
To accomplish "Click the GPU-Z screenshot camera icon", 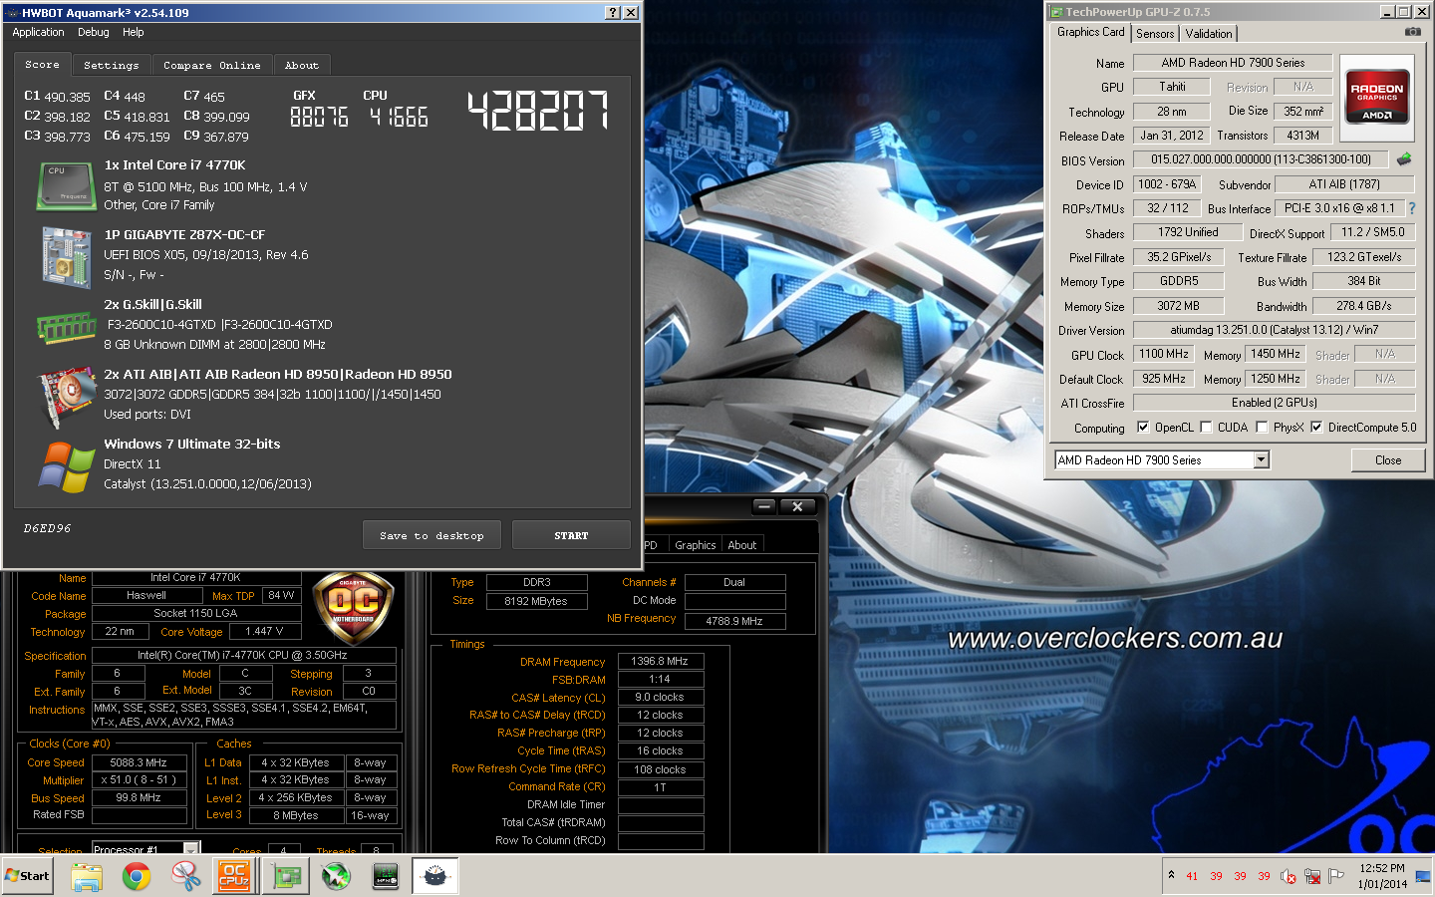I will (1412, 32).
